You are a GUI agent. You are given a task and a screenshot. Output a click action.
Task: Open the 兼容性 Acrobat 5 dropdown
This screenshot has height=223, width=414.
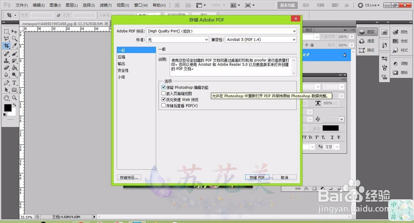click(x=260, y=40)
